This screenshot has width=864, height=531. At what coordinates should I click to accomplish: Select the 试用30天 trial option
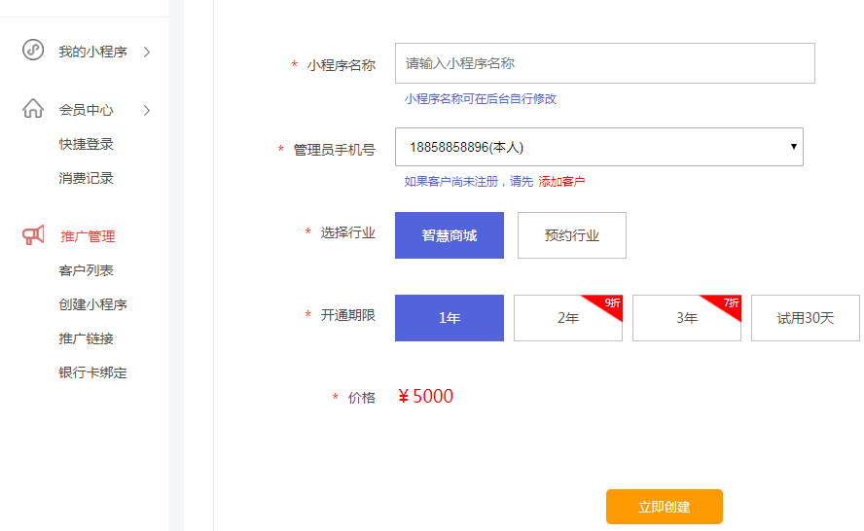806,318
